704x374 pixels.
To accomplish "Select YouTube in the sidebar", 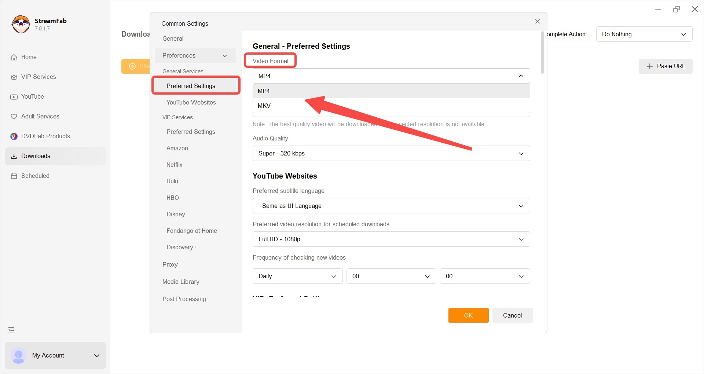I will point(32,96).
